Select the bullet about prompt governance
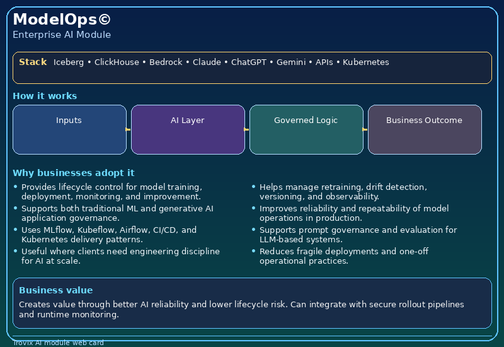Image resolution: width=504 pixels, height=347 pixels. (358, 235)
